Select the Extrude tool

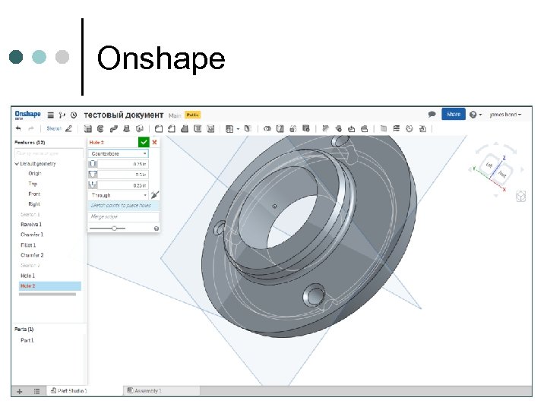coord(88,129)
